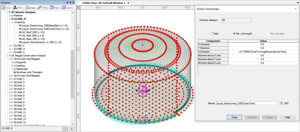
Task: Click the pin icon on Analyses panel
Action: [70, 2]
